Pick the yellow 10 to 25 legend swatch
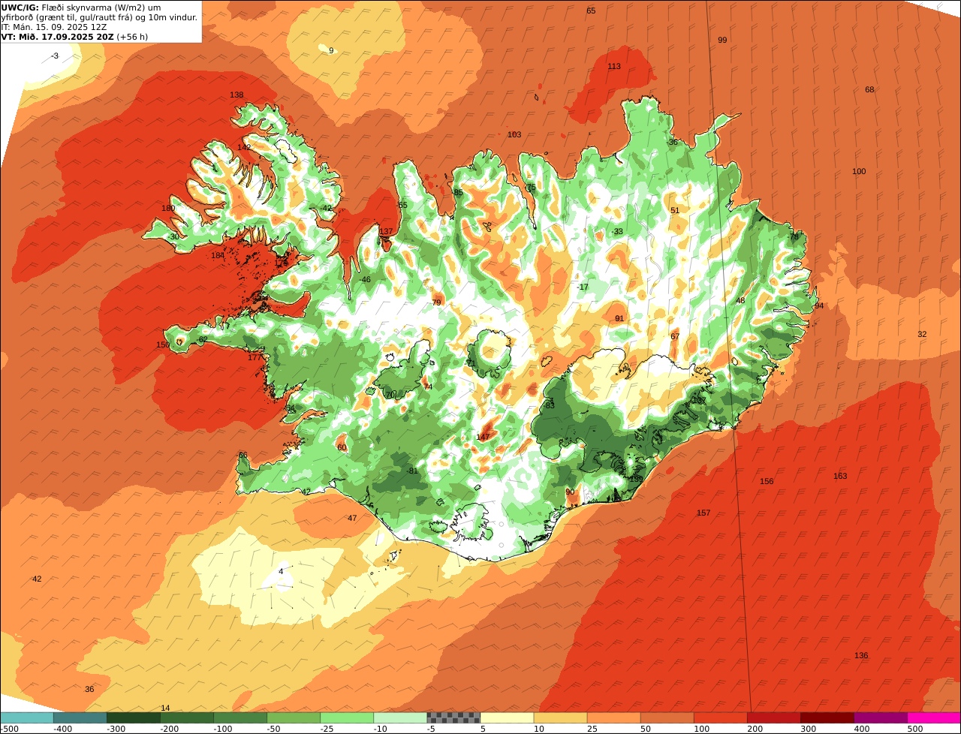 coord(560,717)
